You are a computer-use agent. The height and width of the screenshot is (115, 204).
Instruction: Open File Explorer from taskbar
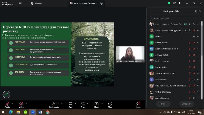tap(18, 112)
